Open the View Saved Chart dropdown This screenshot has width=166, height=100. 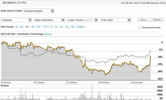(39, 11)
